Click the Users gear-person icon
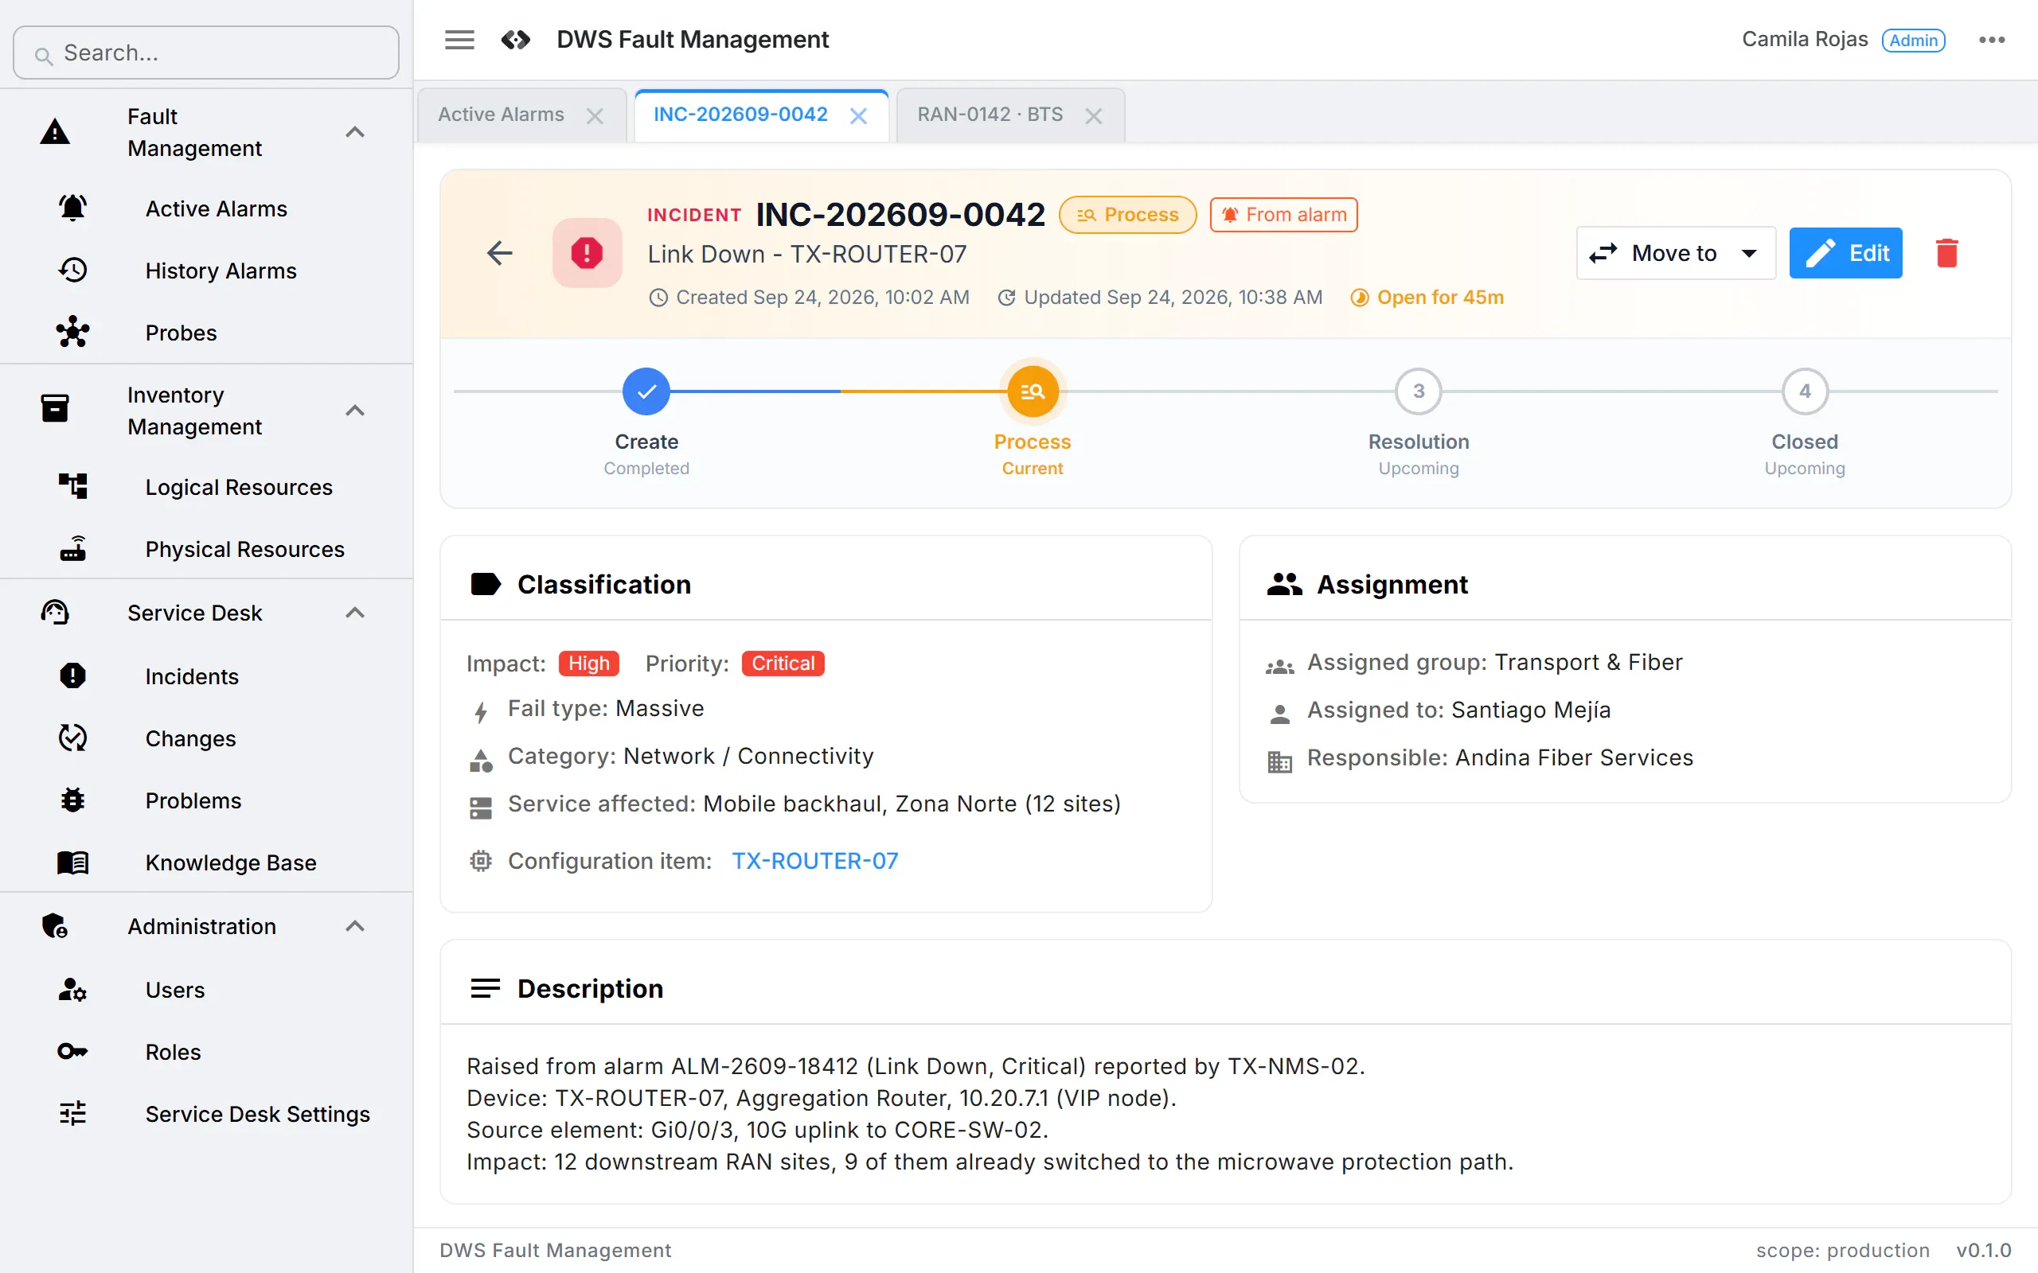This screenshot has height=1273, width=2038. 73,989
